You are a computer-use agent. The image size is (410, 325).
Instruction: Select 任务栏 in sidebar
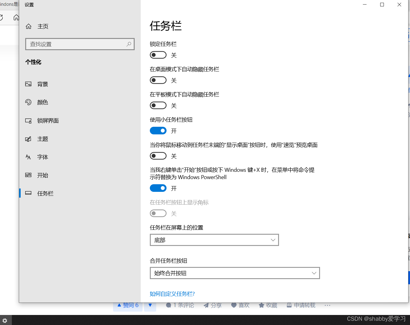[46, 193]
